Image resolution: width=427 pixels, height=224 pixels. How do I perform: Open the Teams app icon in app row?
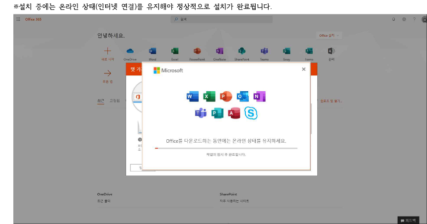click(x=264, y=51)
